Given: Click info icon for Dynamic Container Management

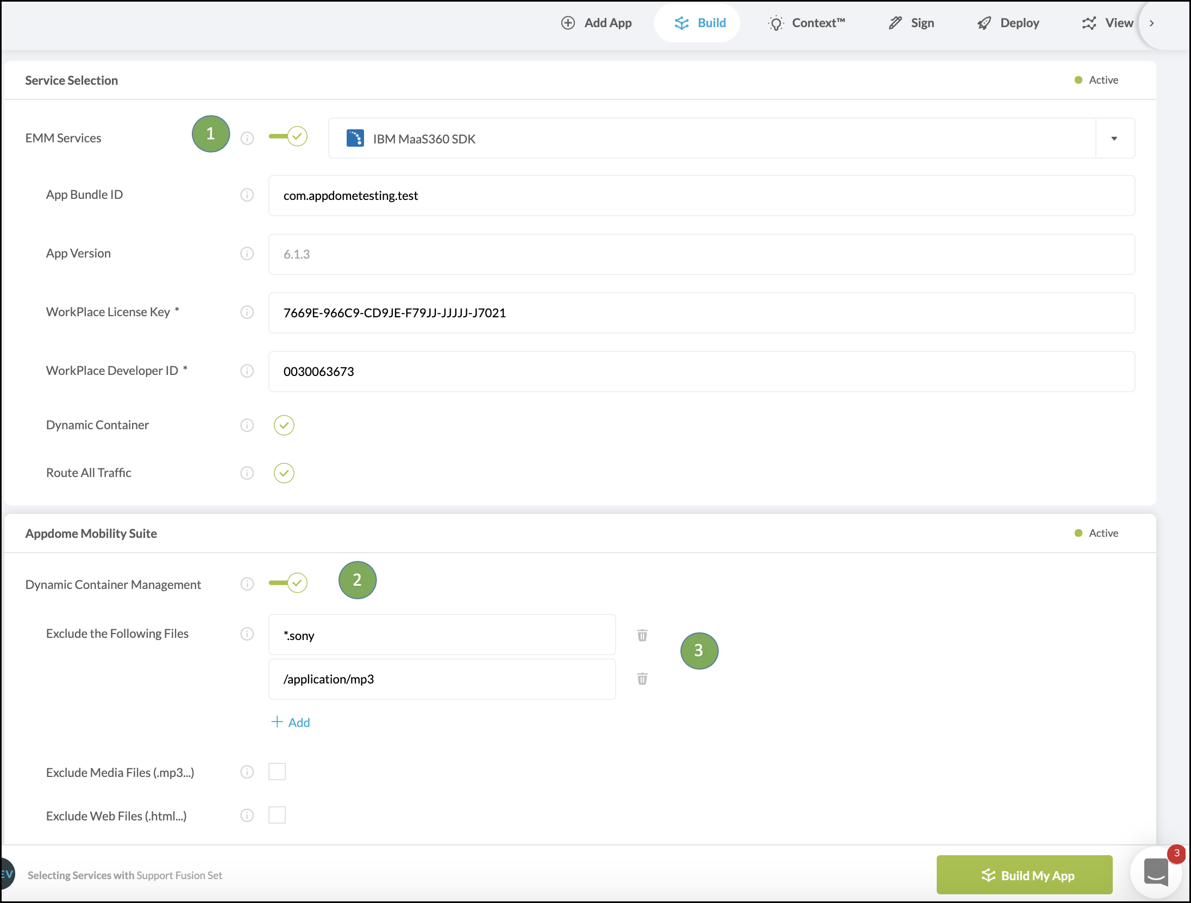Looking at the screenshot, I should click(x=247, y=584).
